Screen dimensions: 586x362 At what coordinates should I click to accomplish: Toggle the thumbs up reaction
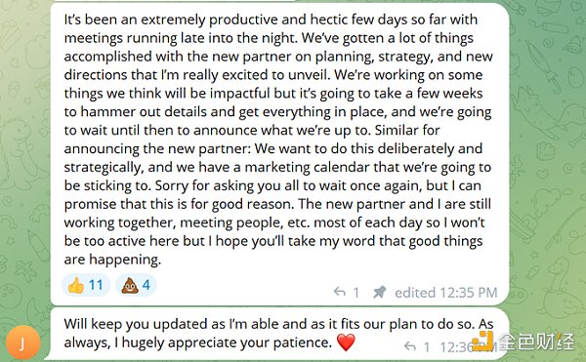point(86,286)
